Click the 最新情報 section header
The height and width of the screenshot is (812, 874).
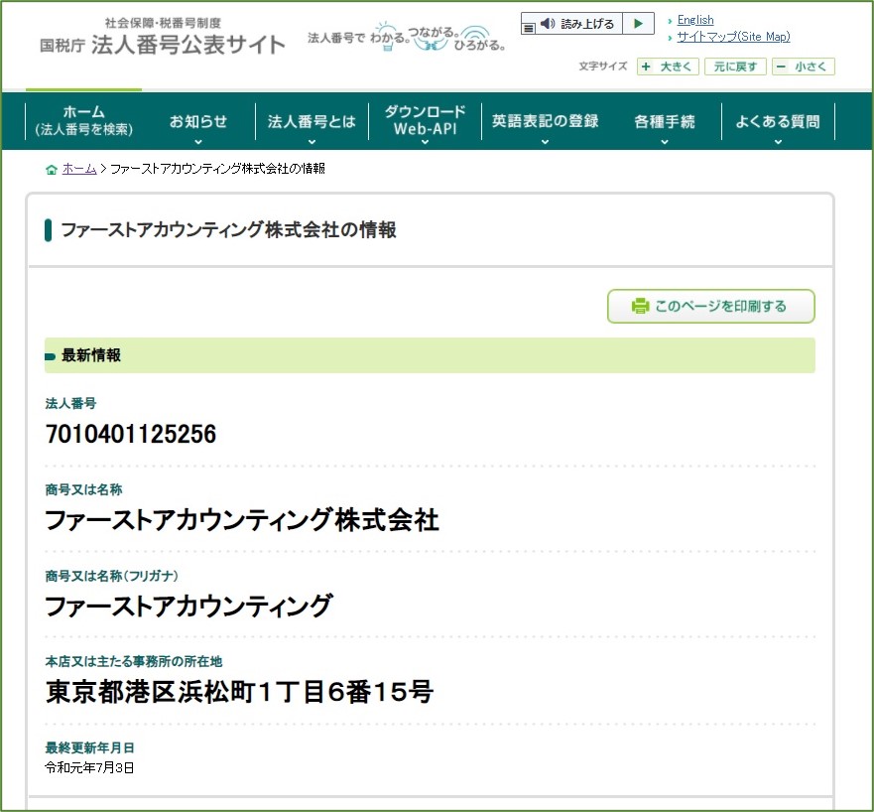coord(430,355)
